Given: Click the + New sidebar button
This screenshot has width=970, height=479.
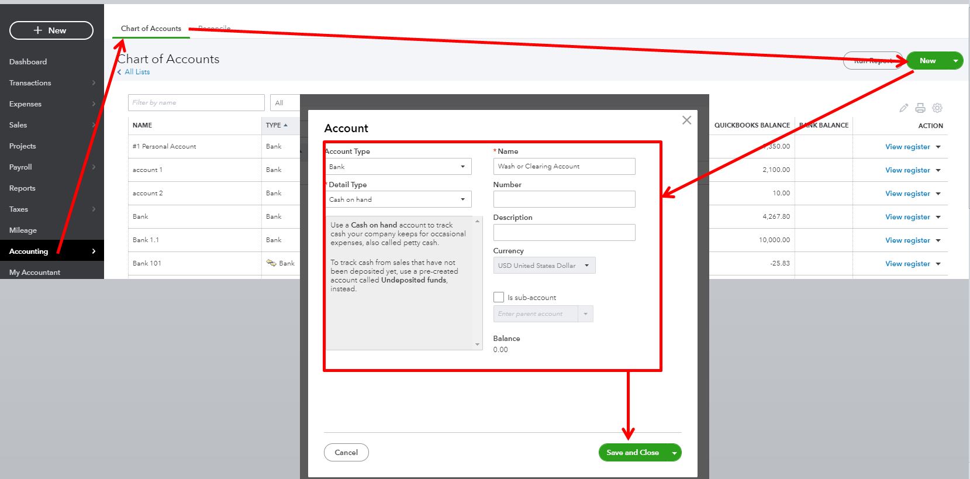Looking at the screenshot, I should (x=51, y=30).
